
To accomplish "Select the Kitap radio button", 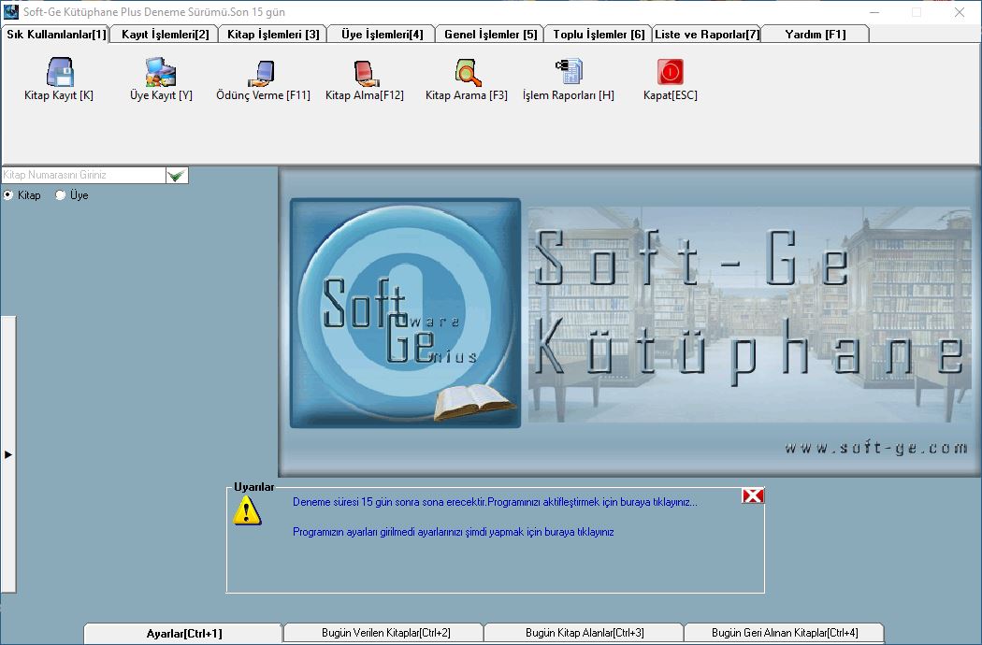I will (8, 195).
